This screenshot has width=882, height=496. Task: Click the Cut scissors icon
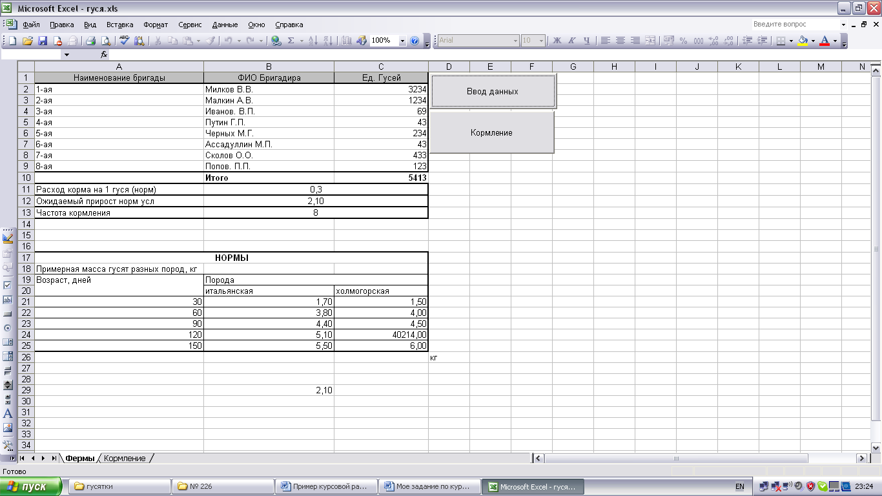point(158,41)
